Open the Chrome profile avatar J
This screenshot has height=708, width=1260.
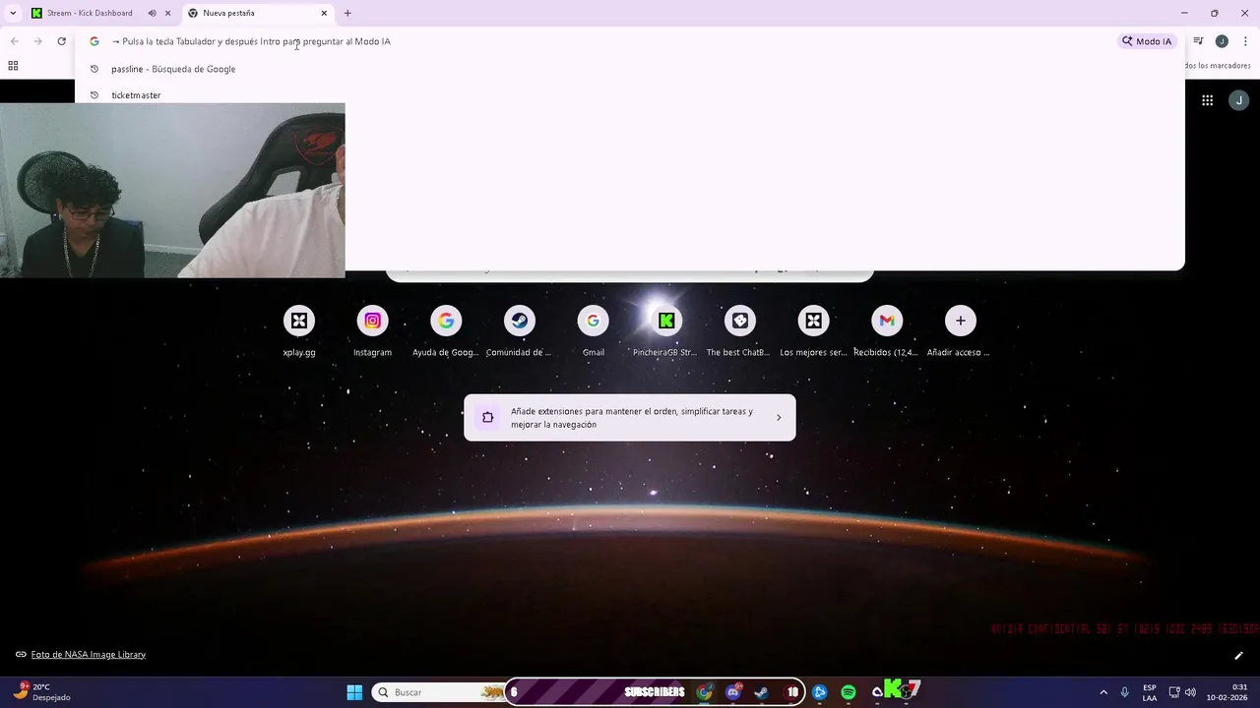[1222, 41]
